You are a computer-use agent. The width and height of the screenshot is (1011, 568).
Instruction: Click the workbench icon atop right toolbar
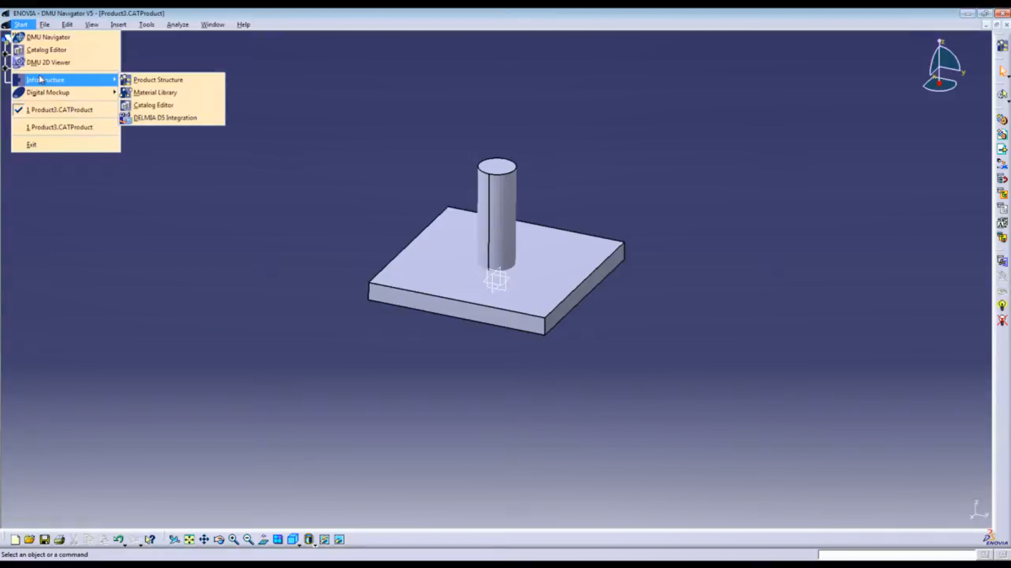tap(1002, 45)
